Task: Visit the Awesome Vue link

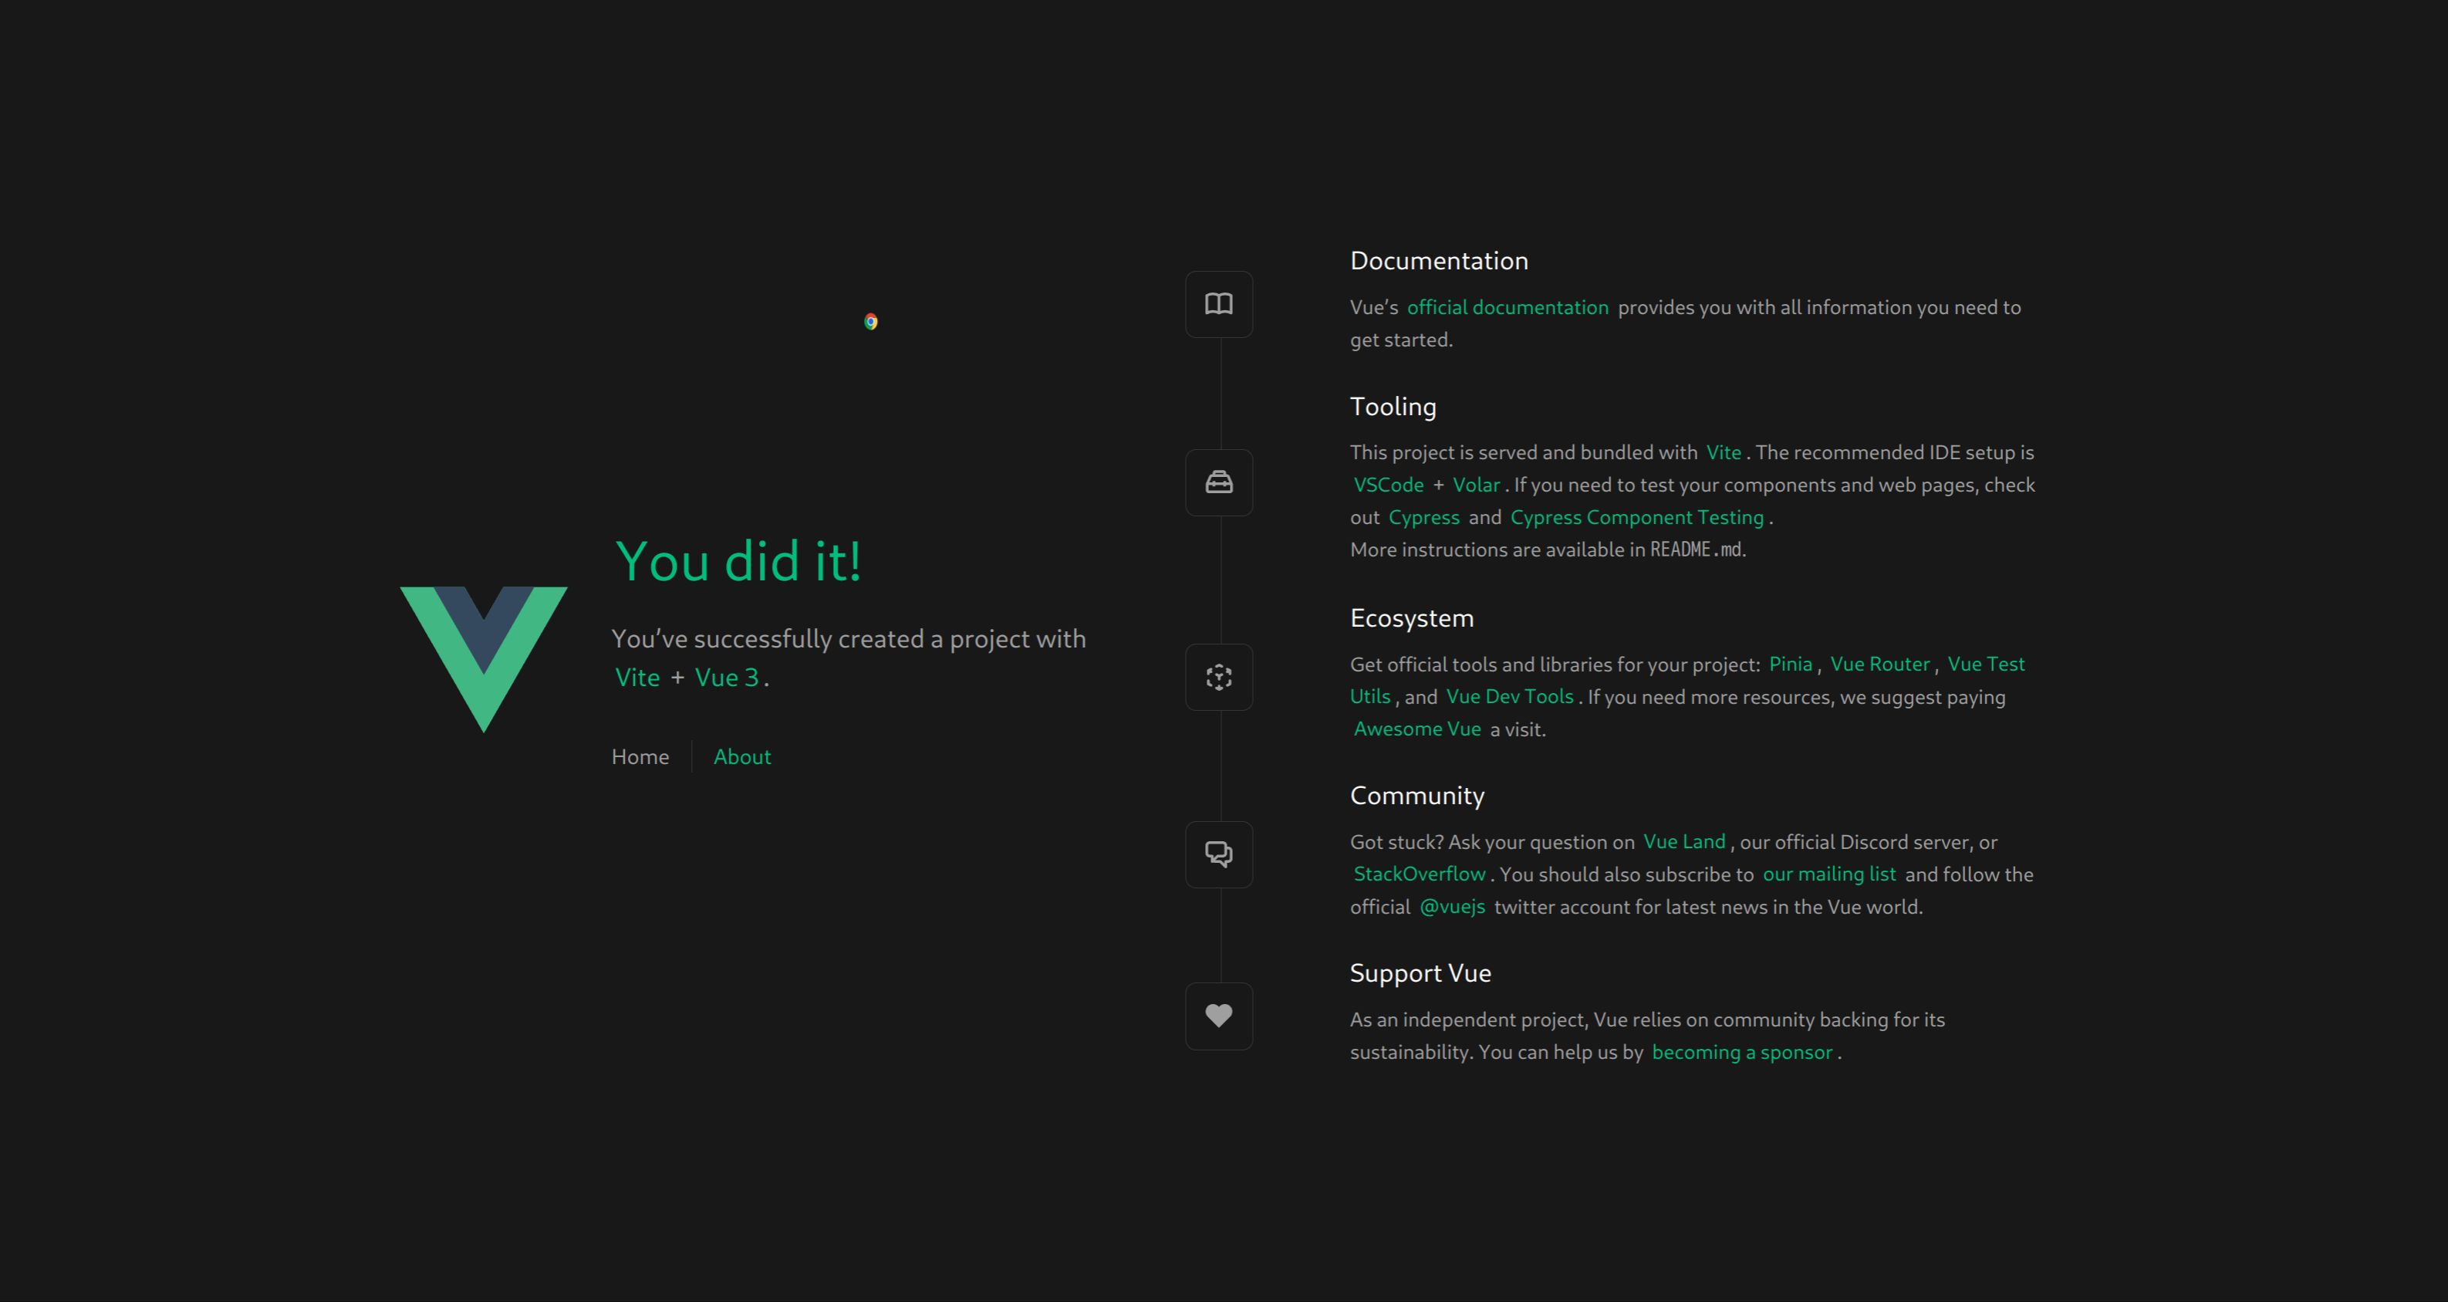Action: [x=1417, y=730]
